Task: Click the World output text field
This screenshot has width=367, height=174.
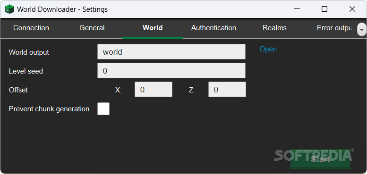Action: 171,51
